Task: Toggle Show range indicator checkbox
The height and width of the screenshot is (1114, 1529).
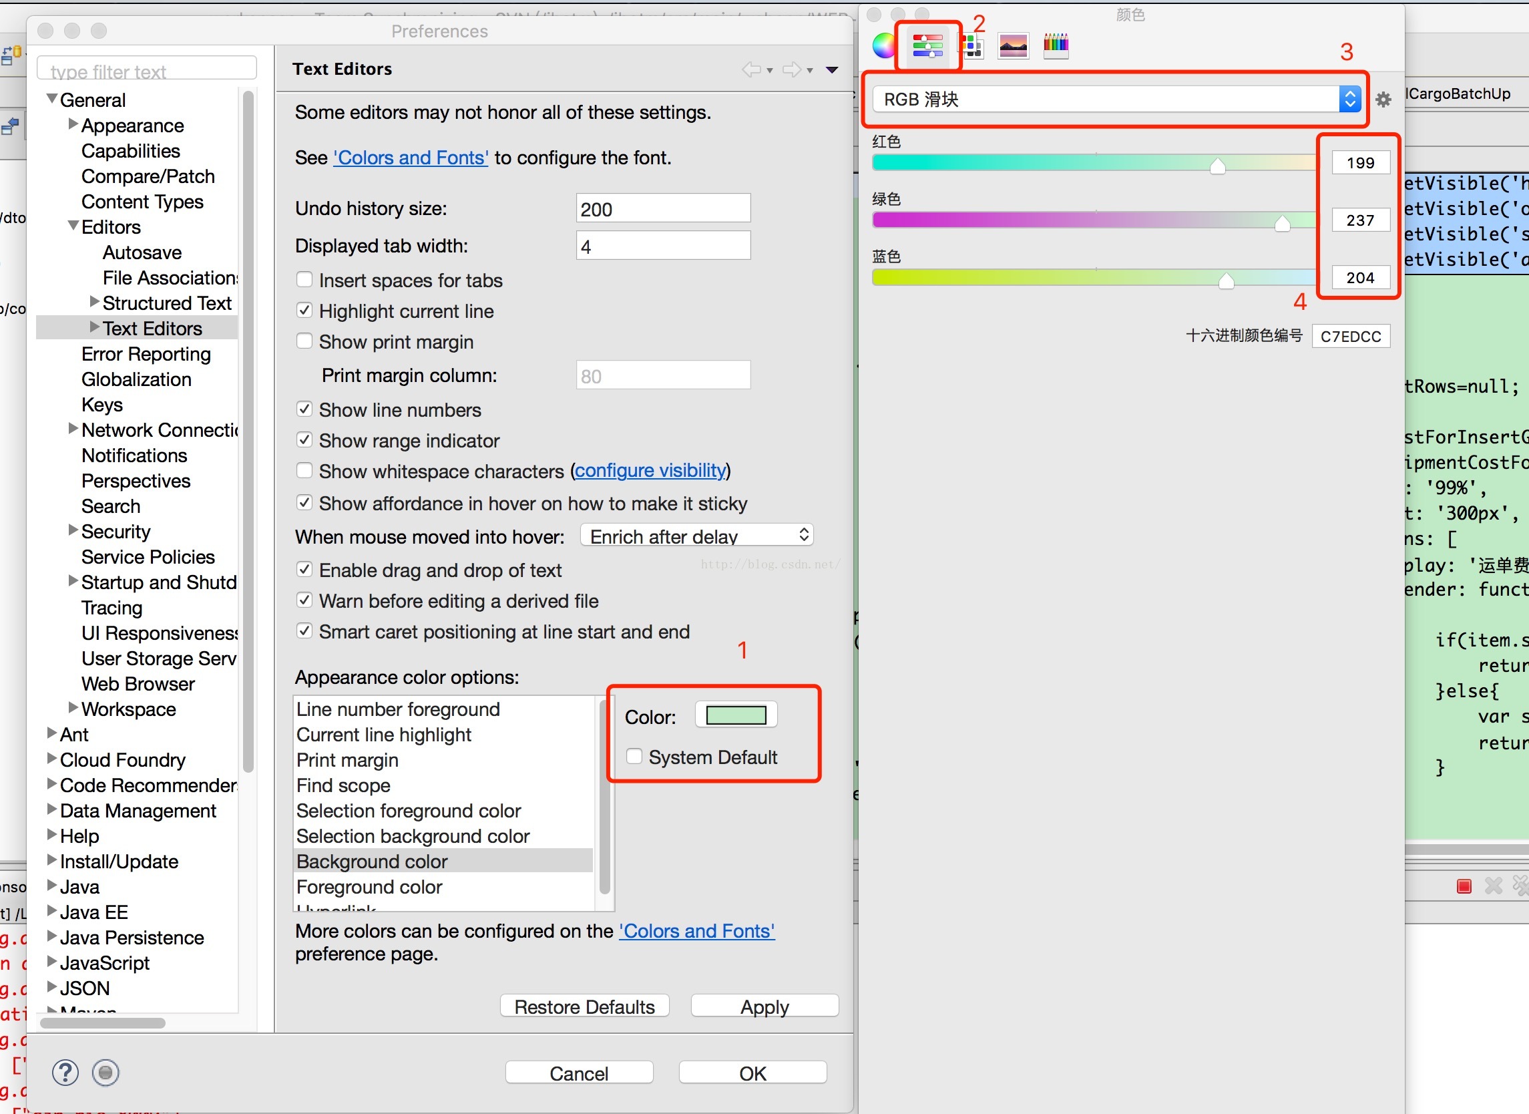Action: pos(304,439)
